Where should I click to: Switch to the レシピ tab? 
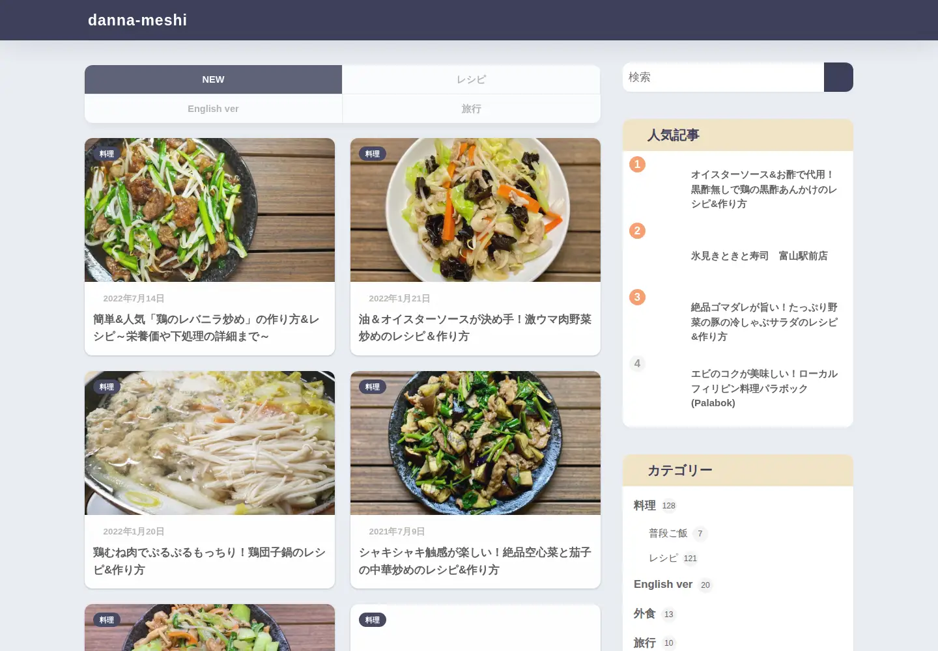(471, 79)
